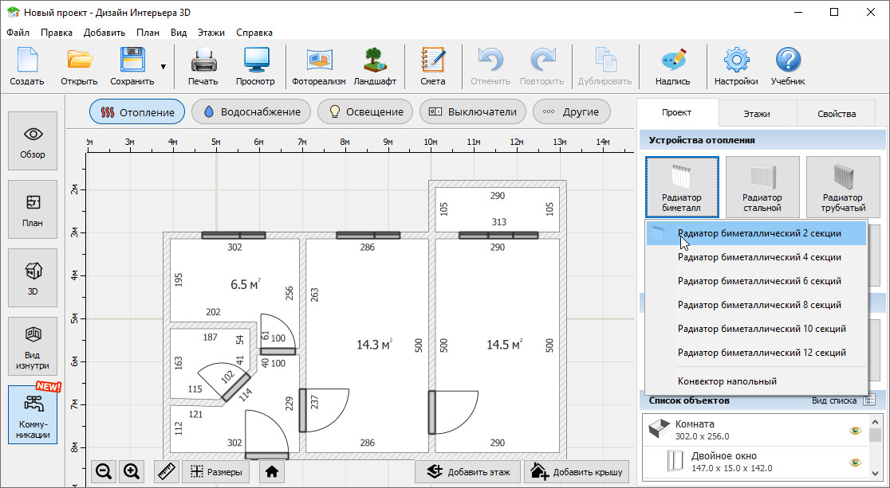Toggle the Размеры dimensions display
This screenshot has height=488, width=890.
click(x=216, y=471)
